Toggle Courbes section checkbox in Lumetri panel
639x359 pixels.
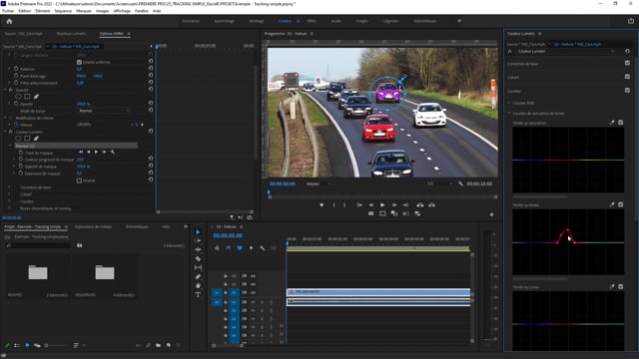pos(627,91)
